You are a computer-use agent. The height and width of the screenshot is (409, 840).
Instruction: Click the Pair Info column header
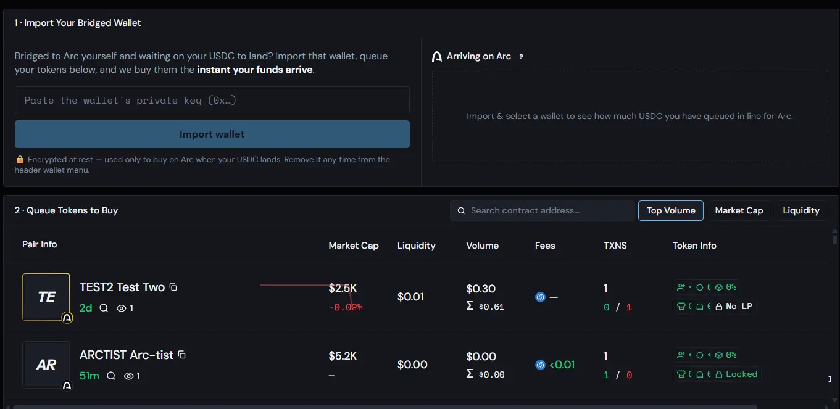(40, 244)
